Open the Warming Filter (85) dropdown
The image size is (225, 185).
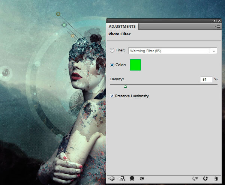(x=172, y=51)
